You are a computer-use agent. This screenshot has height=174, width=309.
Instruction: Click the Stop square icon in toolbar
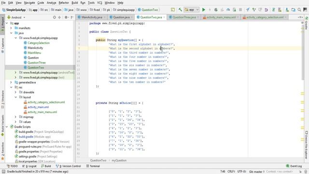click(240, 10)
